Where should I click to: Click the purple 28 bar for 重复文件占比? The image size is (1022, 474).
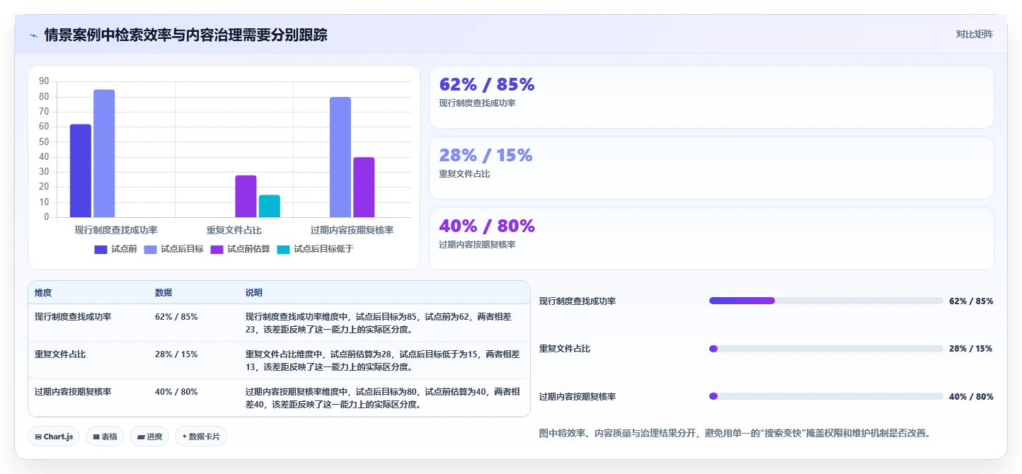[x=246, y=196]
